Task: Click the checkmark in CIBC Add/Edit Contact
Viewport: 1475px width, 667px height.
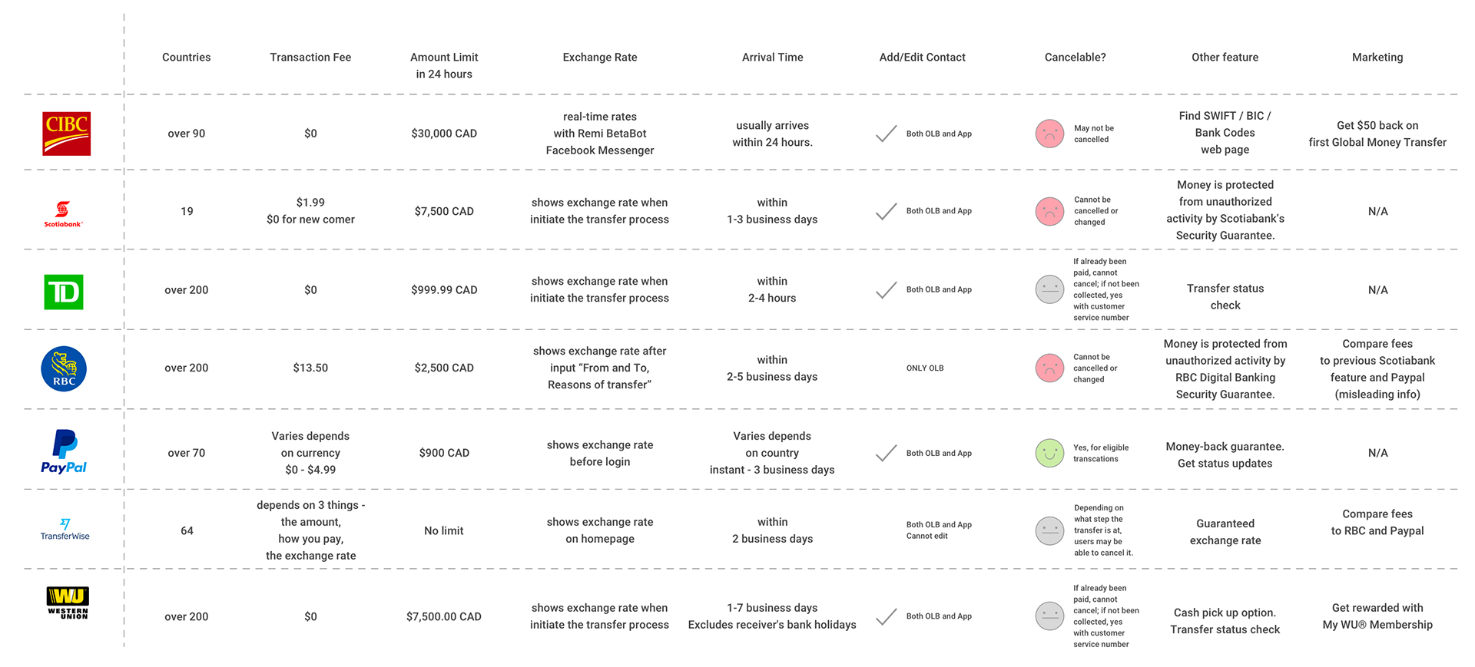Action: (887, 134)
